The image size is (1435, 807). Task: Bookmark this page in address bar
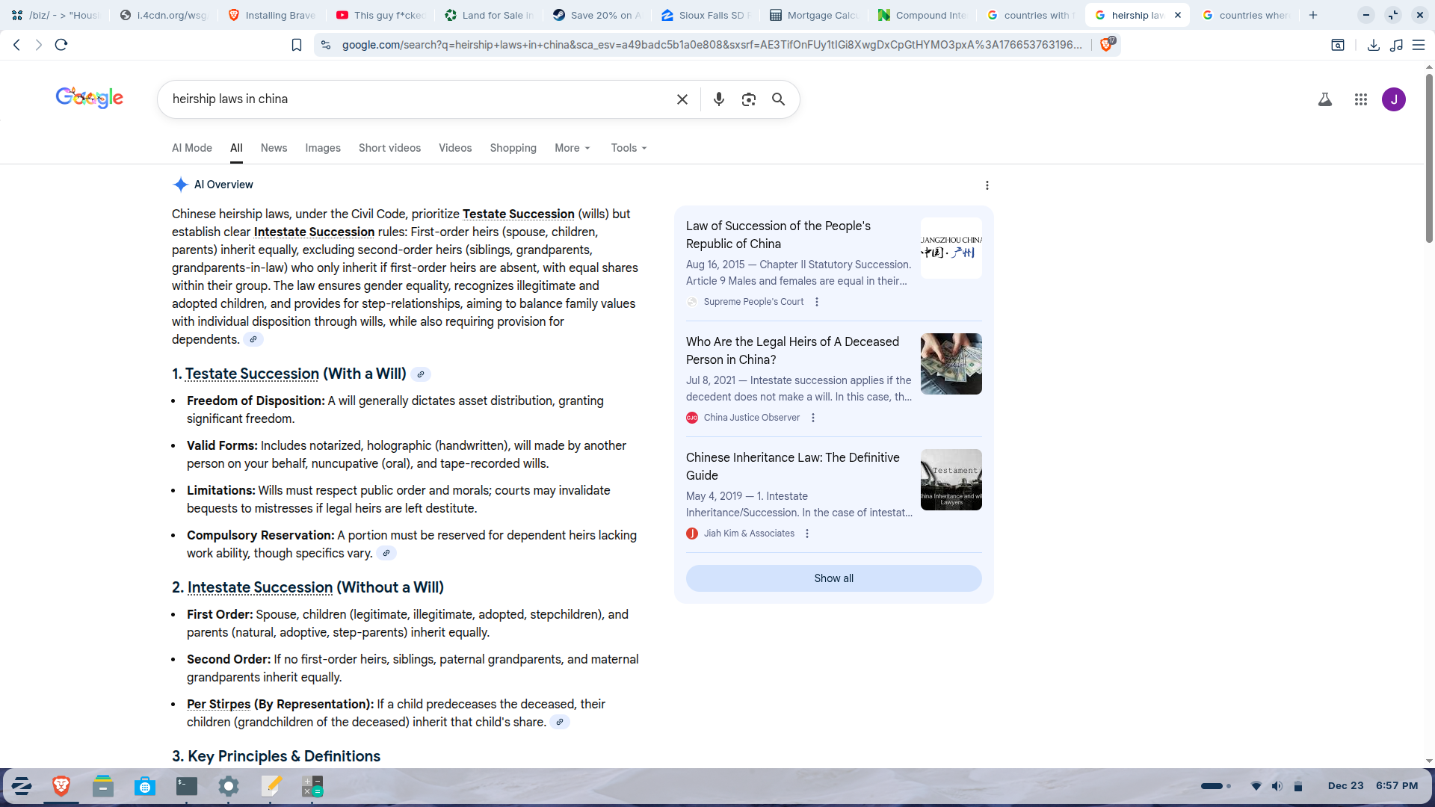pyautogui.click(x=297, y=45)
